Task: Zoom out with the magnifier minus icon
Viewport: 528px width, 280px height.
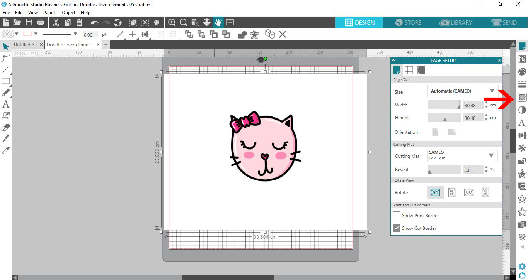Action: point(184,22)
